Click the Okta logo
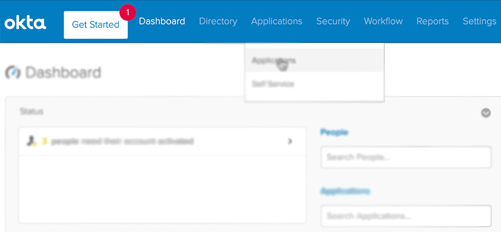 click(25, 23)
